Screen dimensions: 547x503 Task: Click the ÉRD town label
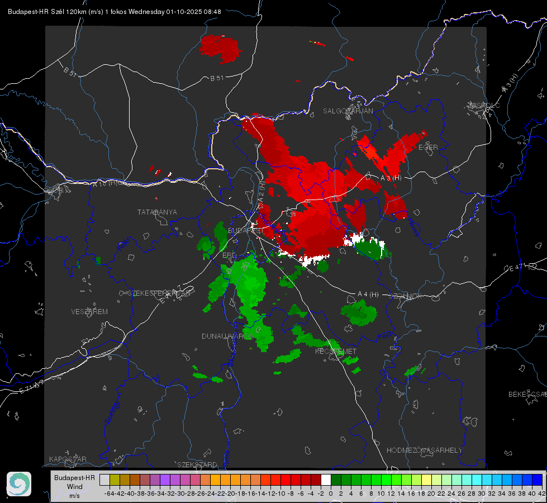229,255
